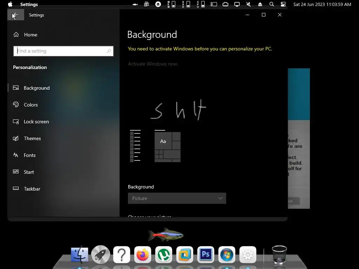Image resolution: width=359 pixels, height=269 pixels.
Task: Click the muted speaker volume icon
Action: 249,4
